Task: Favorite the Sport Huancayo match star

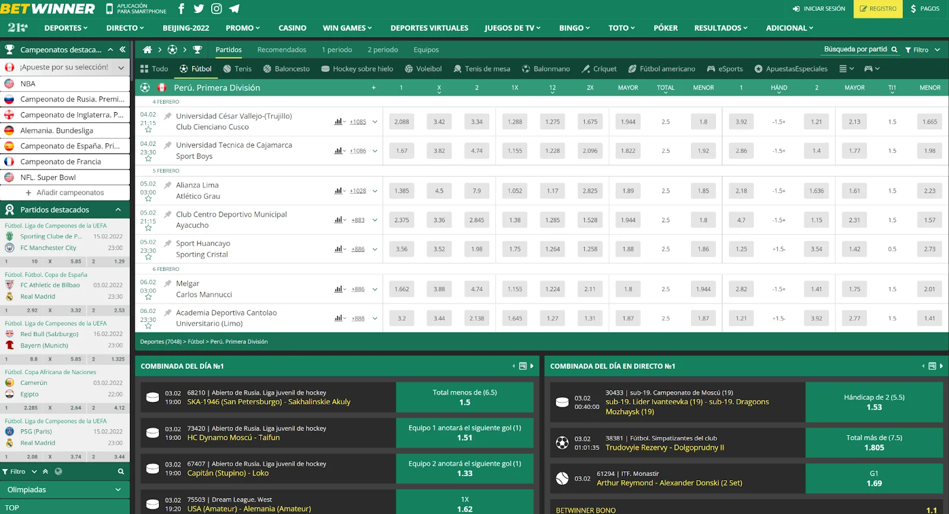Action: (148, 257)
